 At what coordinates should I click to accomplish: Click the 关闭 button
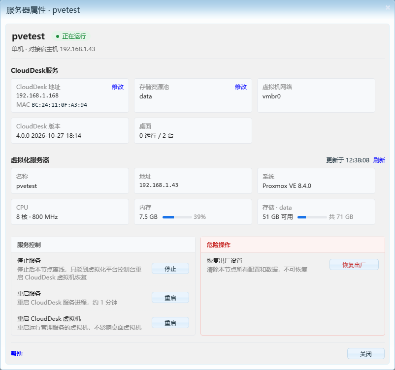tap(366, 354)
